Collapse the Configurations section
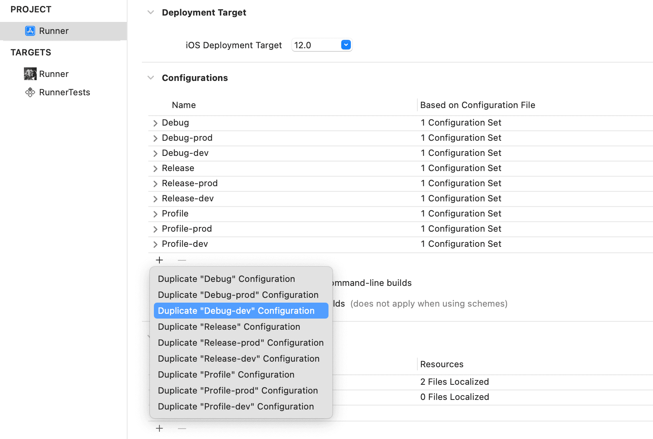 pos(151,78)
